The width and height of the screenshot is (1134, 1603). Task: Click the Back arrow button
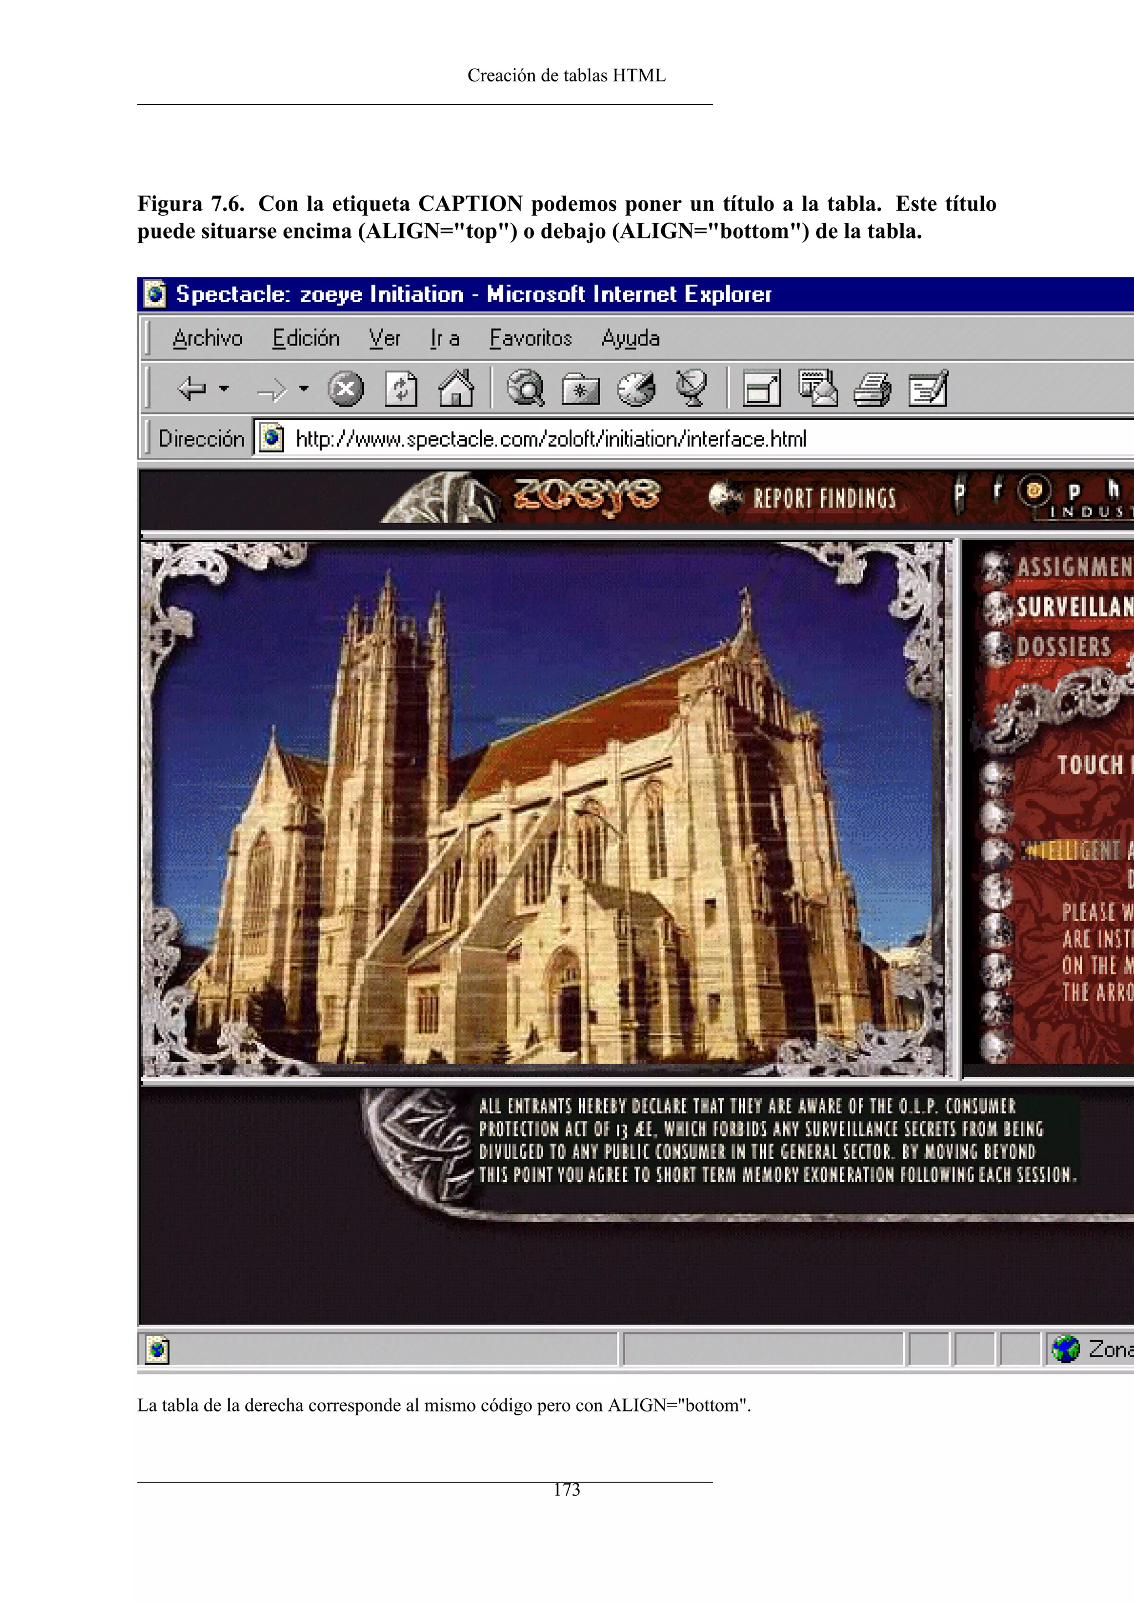coord(192,388)
